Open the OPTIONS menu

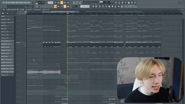[x=21, y=3]
